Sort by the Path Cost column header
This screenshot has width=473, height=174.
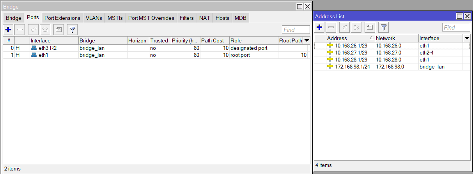(214, 40)
